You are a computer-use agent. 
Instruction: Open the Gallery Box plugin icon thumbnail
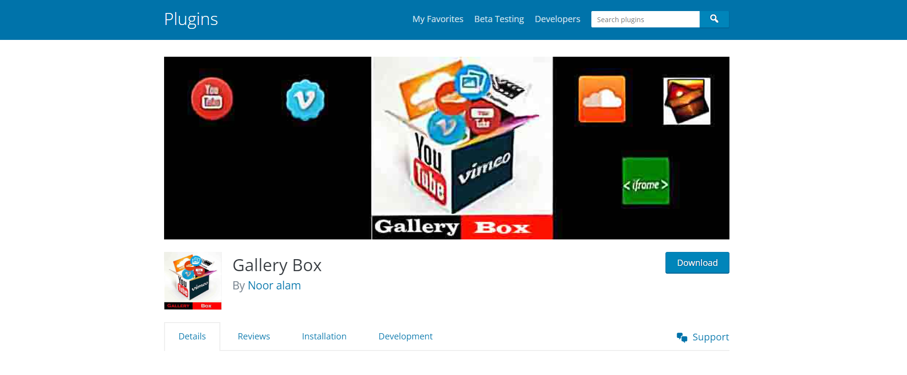[192, 281]
